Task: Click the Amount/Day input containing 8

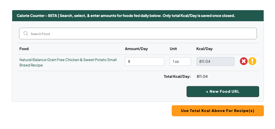Action: [144, 61]
